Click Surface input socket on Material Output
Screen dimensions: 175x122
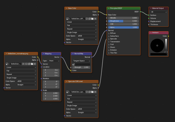click(x=149, y=15)
